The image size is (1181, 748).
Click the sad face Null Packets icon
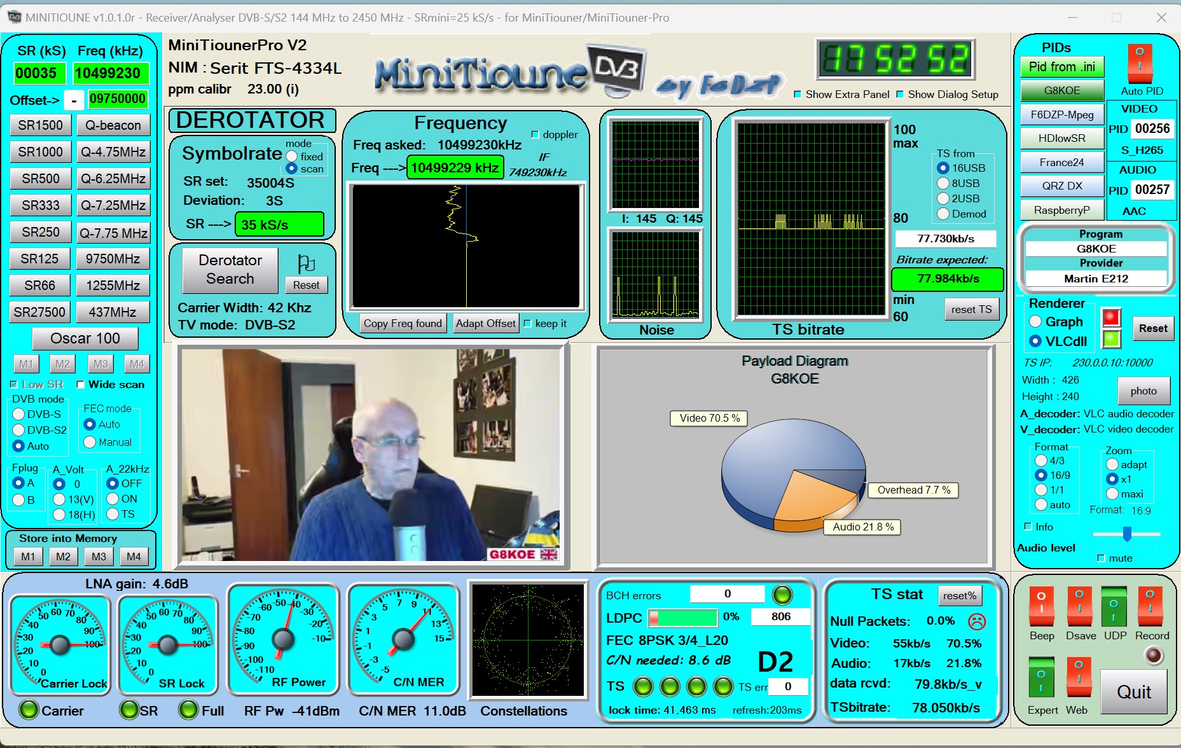pyautogui.click(x=977, y=621)
